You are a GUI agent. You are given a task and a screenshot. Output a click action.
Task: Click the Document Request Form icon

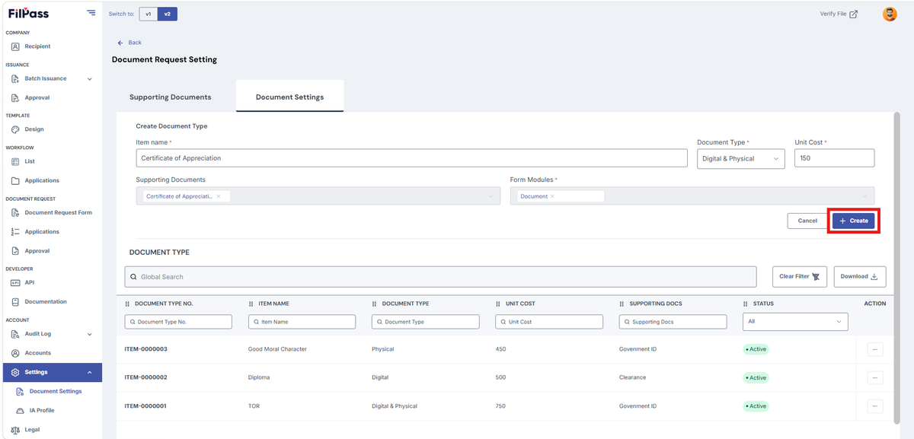pos(15,212)
